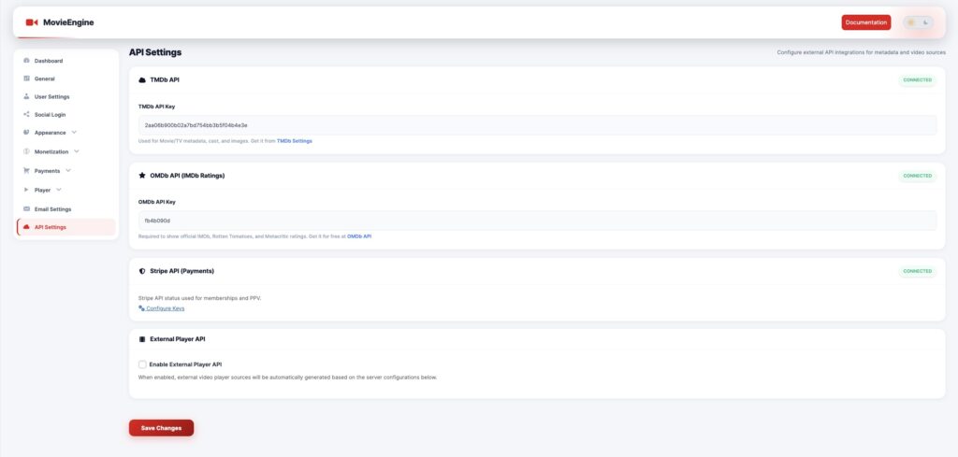
Task: Expand the Payments submenu
Action: [68, 171]
